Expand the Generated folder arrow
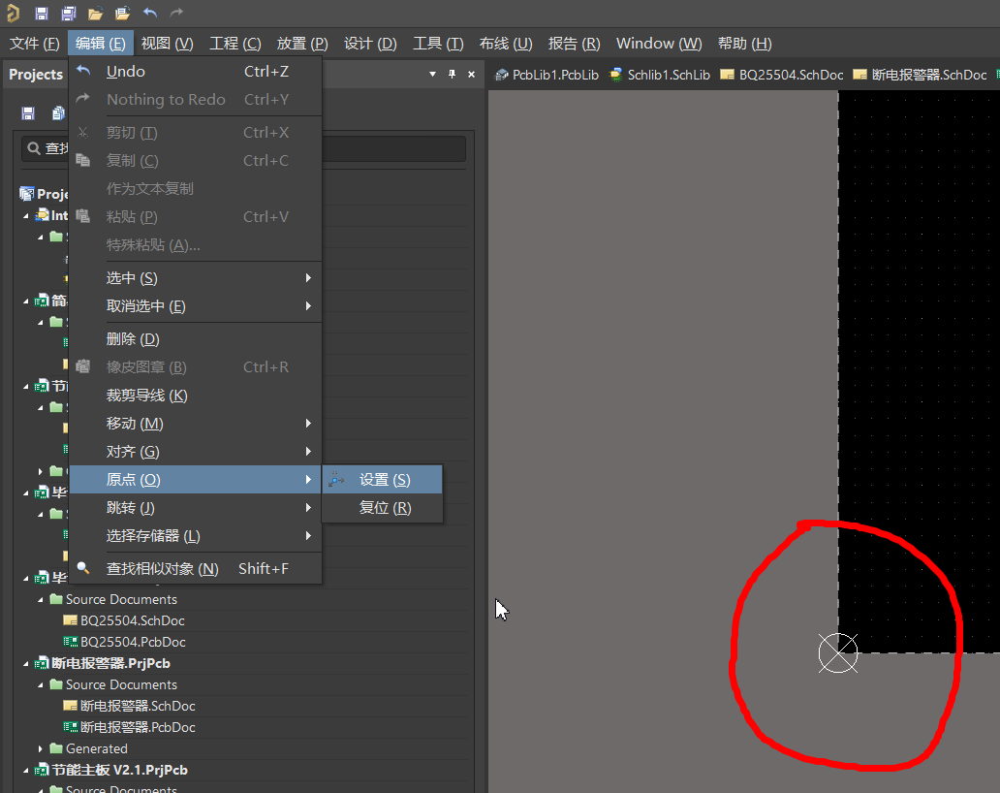This screenshot has height=793, width=1000. pos(40,749)
